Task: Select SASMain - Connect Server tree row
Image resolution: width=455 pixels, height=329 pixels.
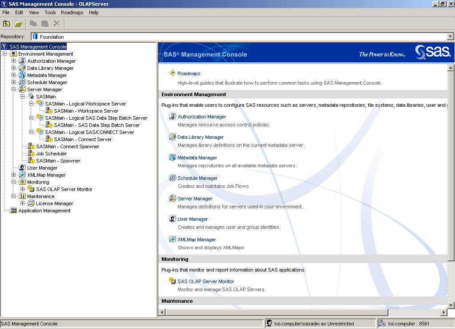Action: click(83, 139)
